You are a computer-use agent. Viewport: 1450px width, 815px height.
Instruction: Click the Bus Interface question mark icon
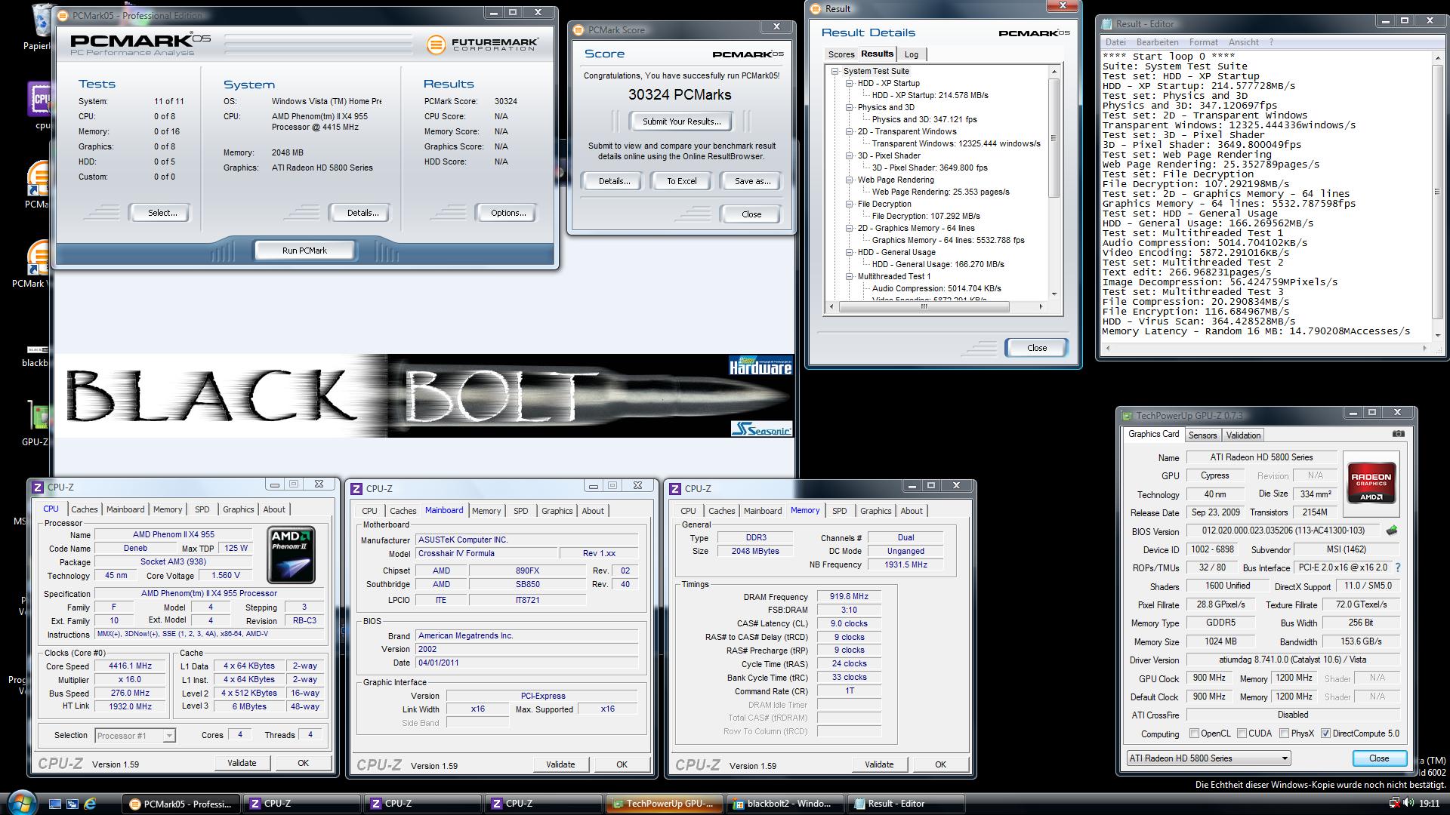click(x=1397, y=567)
